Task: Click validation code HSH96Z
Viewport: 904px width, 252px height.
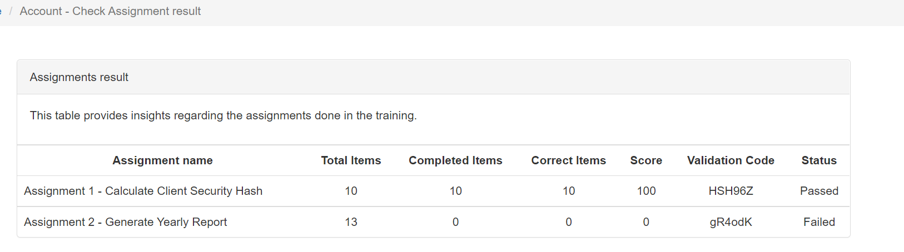Action: point(731,191)
